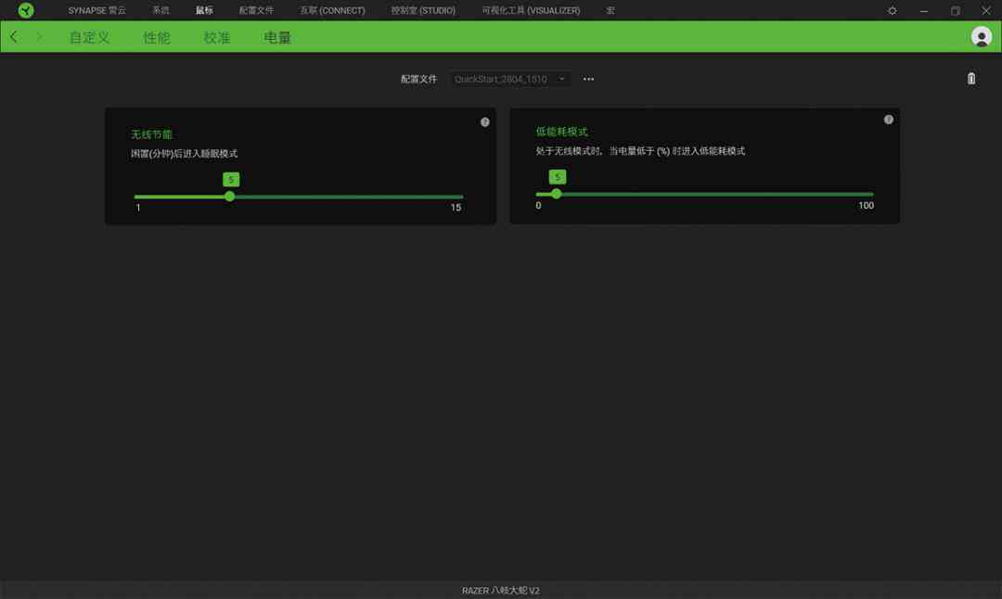Open the 宏 module
1002x599 pixels.
coord(610,11)
